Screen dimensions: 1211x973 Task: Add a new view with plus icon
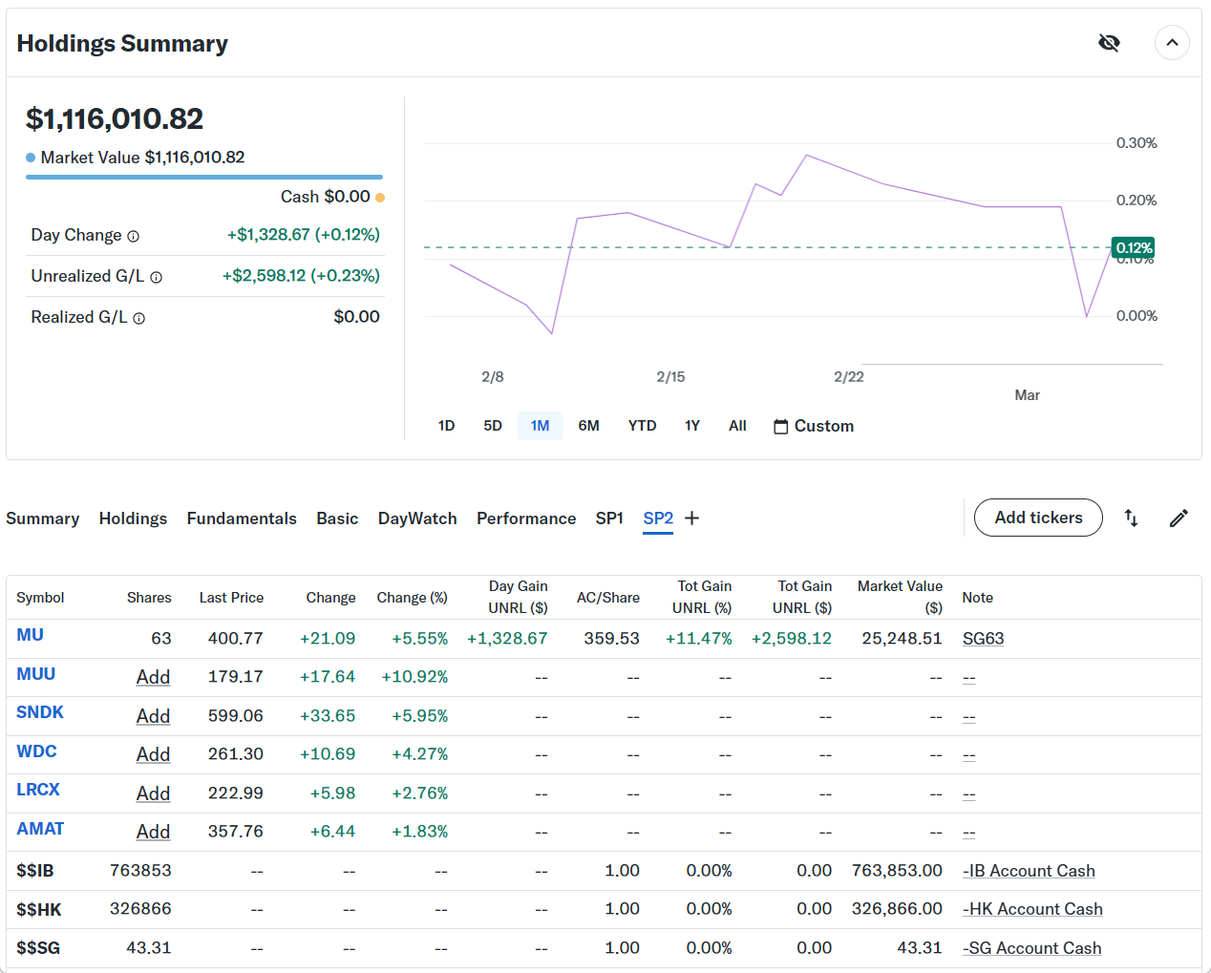pyautogui.click(x=692, y=518)
